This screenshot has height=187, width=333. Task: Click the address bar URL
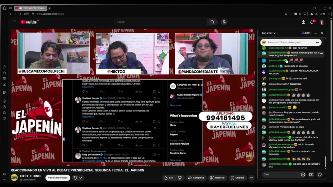[x=50, y=14]
